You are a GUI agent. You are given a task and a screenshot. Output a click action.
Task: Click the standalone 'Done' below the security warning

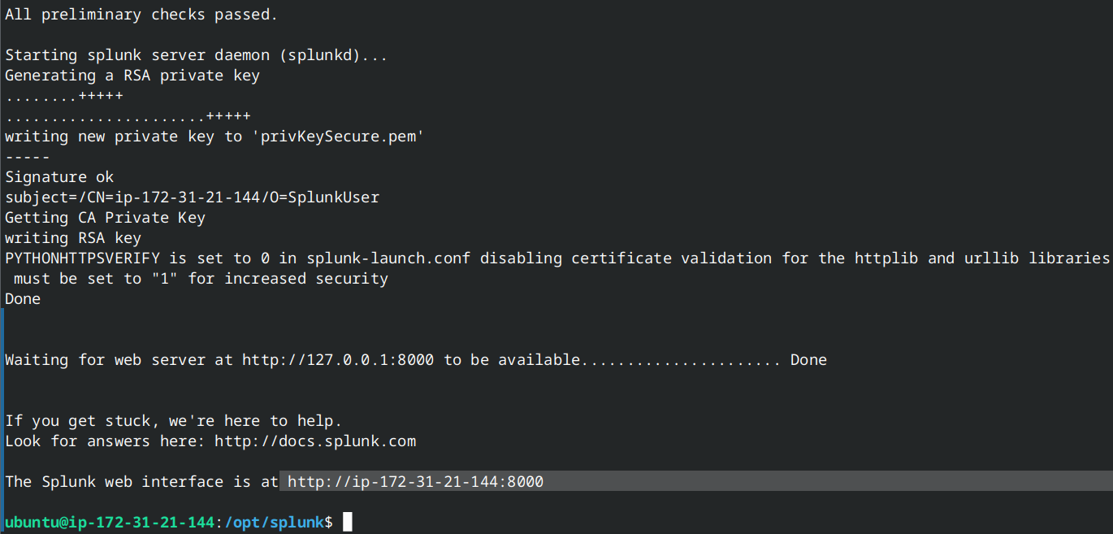[23, 299]
